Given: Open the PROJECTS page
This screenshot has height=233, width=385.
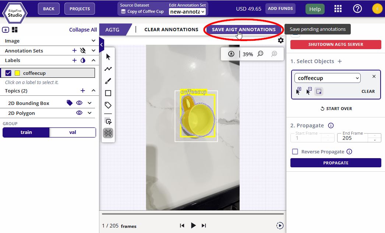Looking at the screenshot, I should 80,9.
